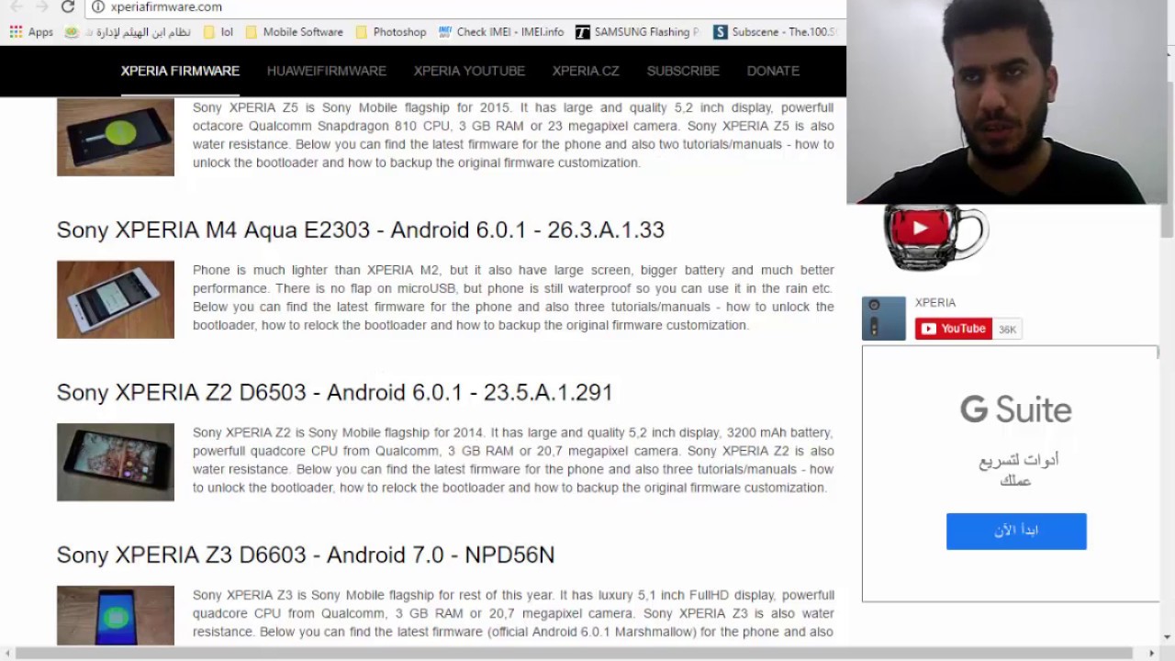Open the Arabic-titled bookmark
Image resolution: width=1175 pixels, height=661 pixels.
pyautogui.click(x=128, y=32)
